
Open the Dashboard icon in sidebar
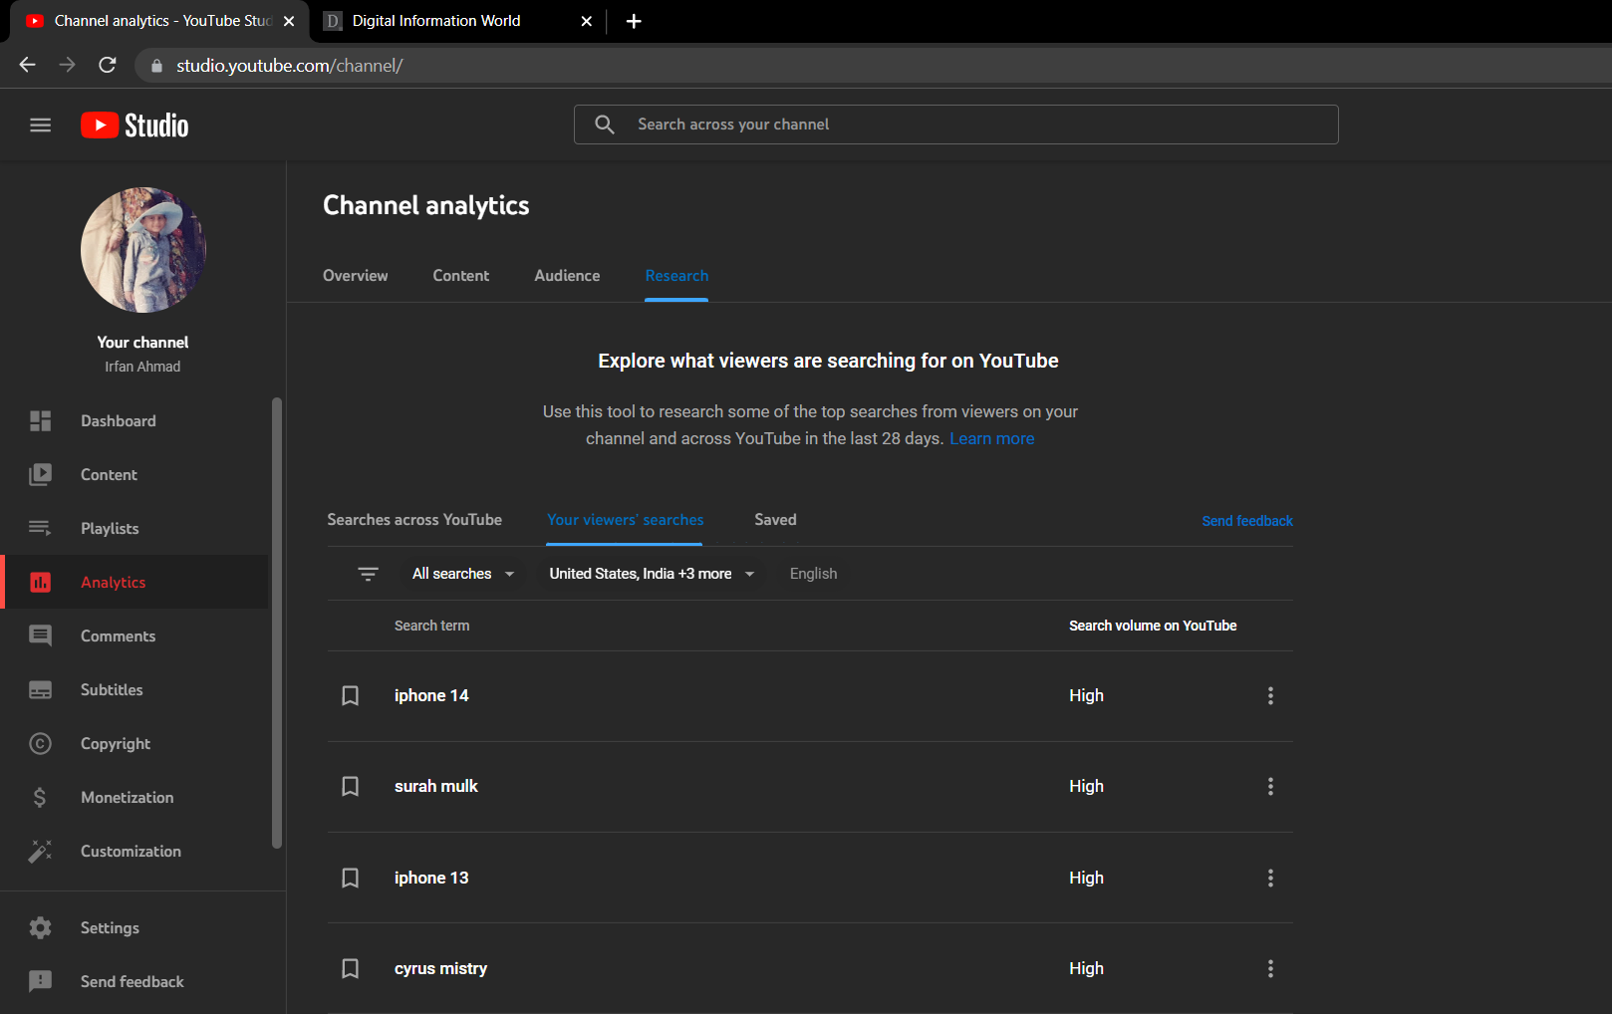click(x=40, y=421)
